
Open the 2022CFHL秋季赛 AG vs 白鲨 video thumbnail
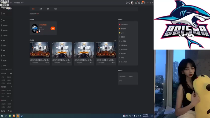click(x=40, y=50)
